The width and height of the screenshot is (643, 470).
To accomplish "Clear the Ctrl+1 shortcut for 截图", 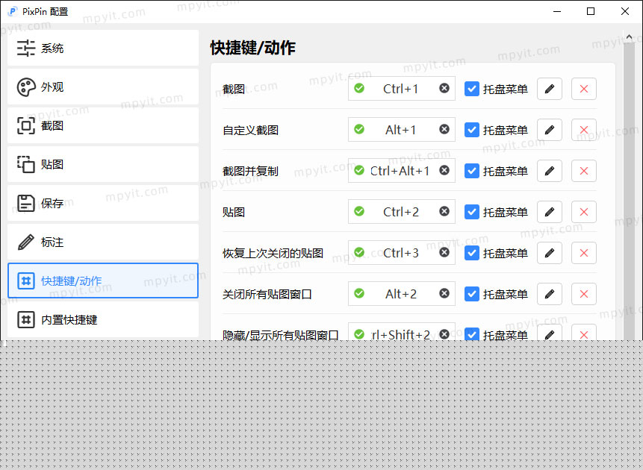I will pyautogui.click(x=444, y=89).
